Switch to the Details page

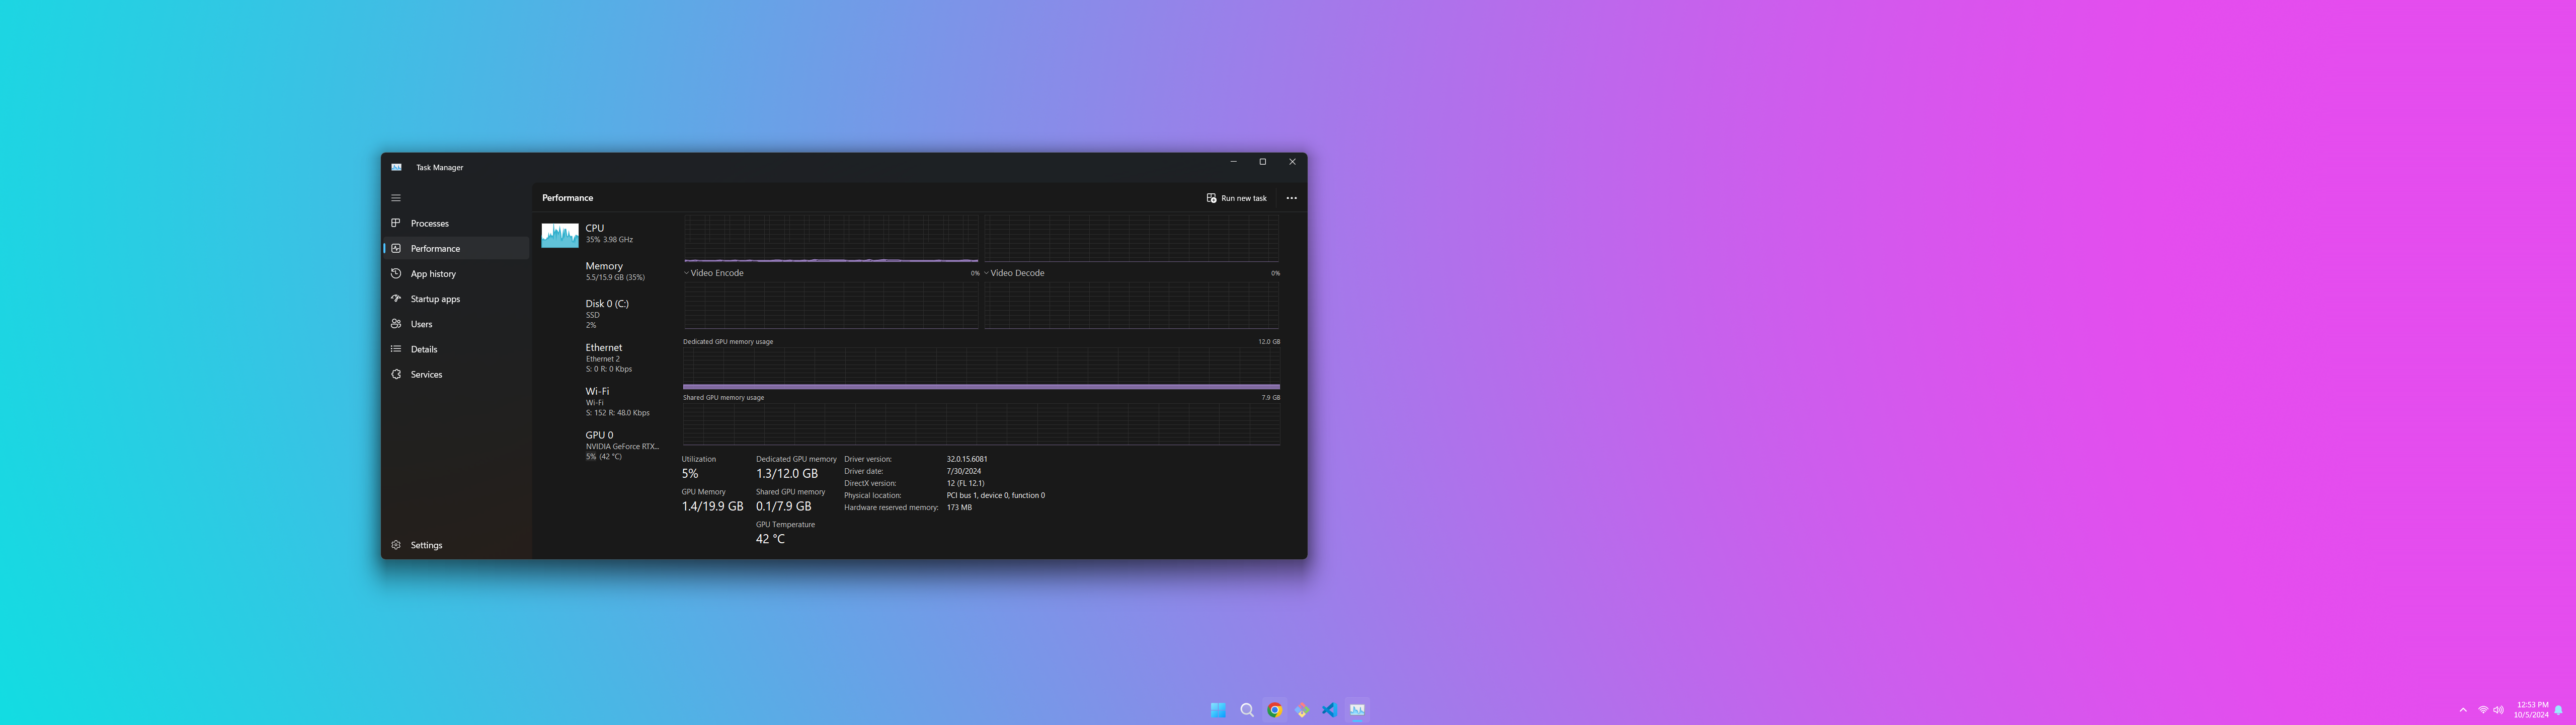pos(424,349)
